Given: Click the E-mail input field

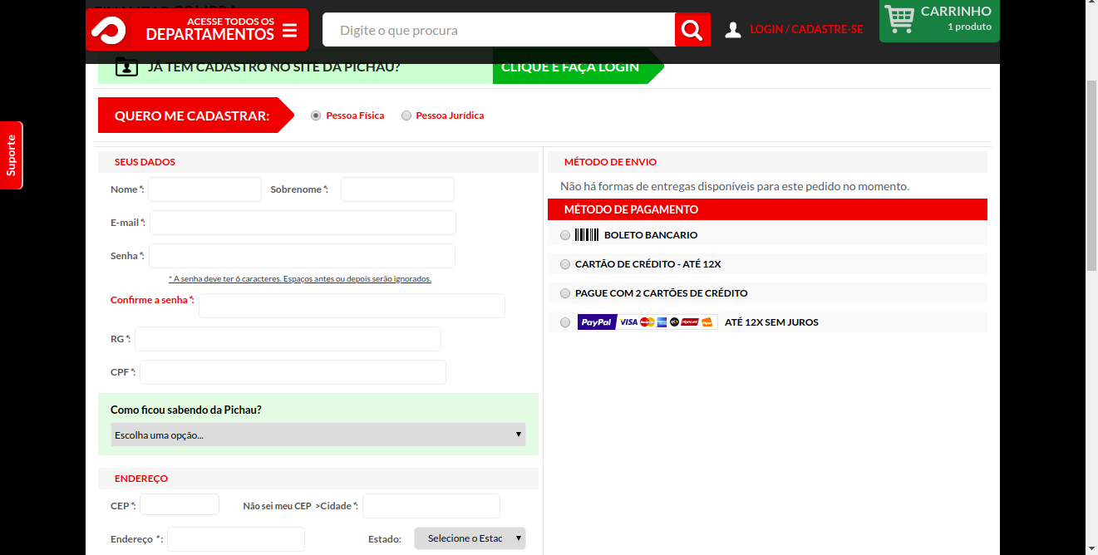Looking at the screenshot, I should coord(303,223).
